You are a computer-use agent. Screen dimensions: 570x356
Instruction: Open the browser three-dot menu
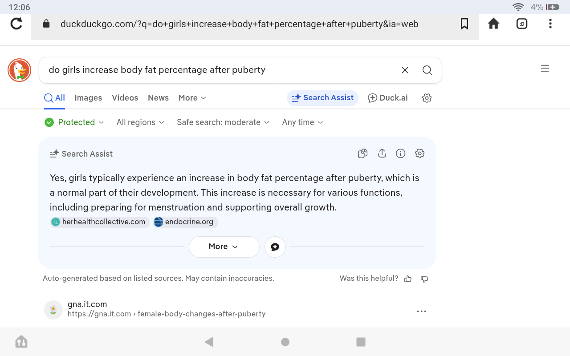point(550,24)
